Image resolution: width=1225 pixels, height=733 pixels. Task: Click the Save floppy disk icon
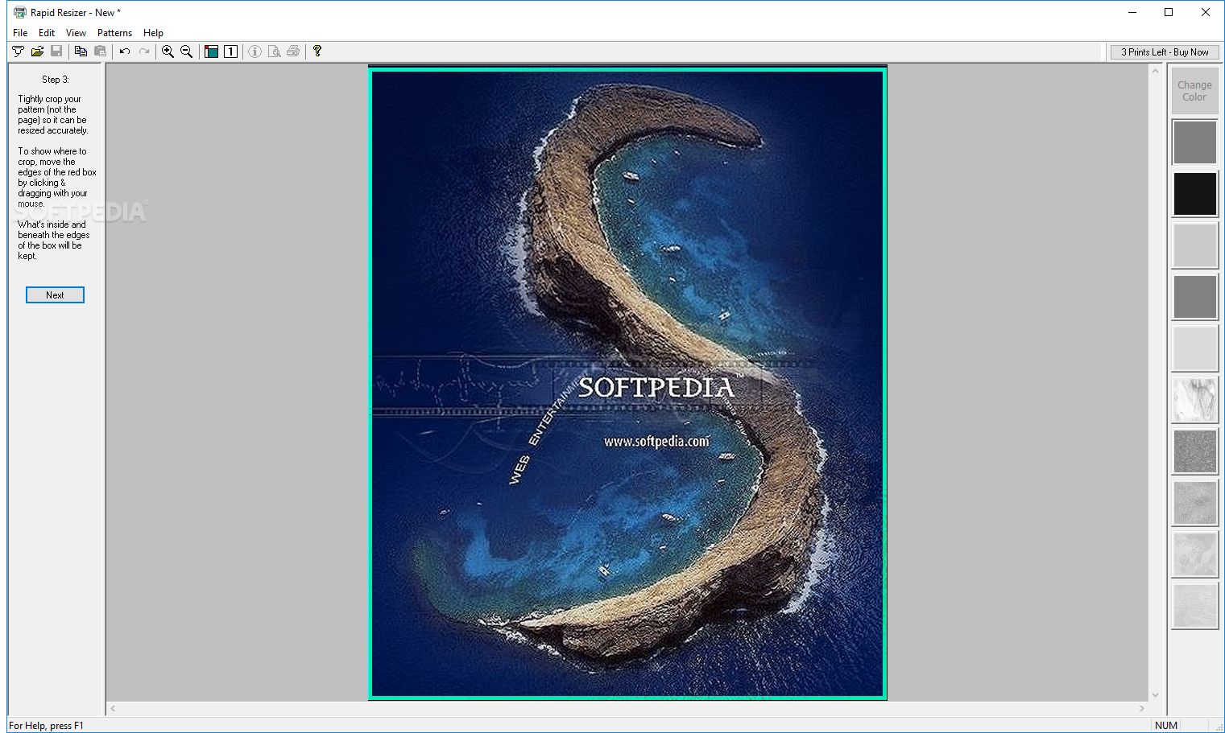click(x=56, y=51)
